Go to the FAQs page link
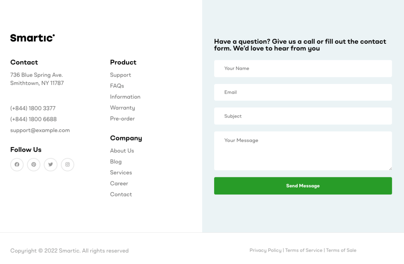 (x=117, y=86)
